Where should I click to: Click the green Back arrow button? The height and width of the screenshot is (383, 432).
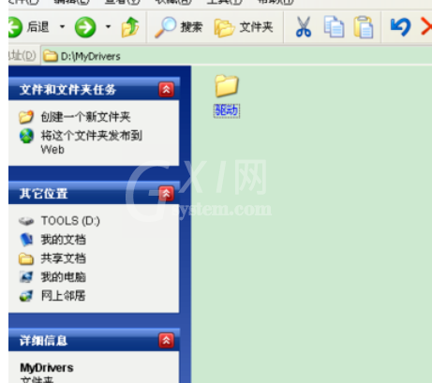click(x=15, y=27)
